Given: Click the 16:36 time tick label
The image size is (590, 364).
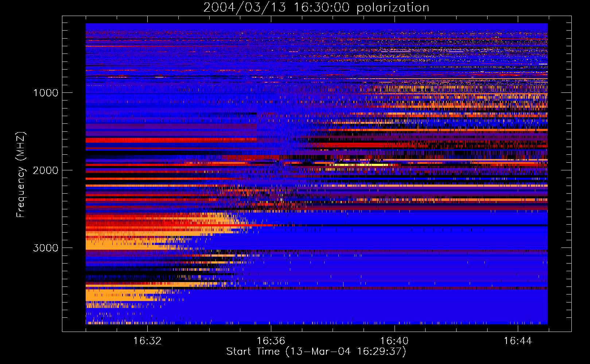Looking at the screenshot, I should (271, 341).
